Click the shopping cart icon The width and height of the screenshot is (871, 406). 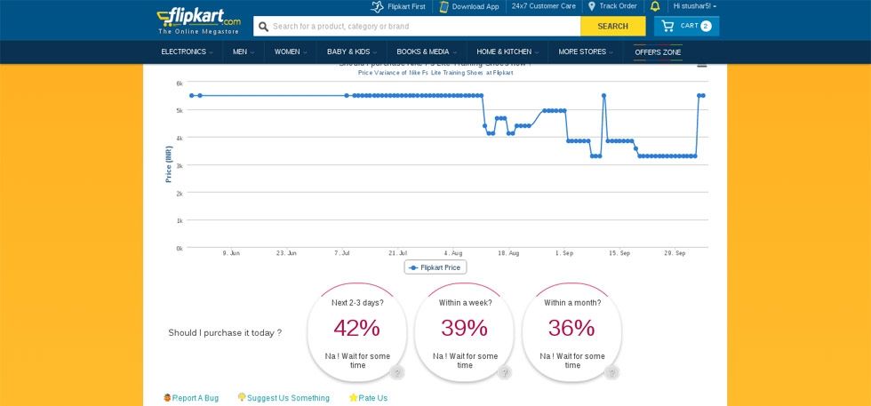click(x=667, y=26)
